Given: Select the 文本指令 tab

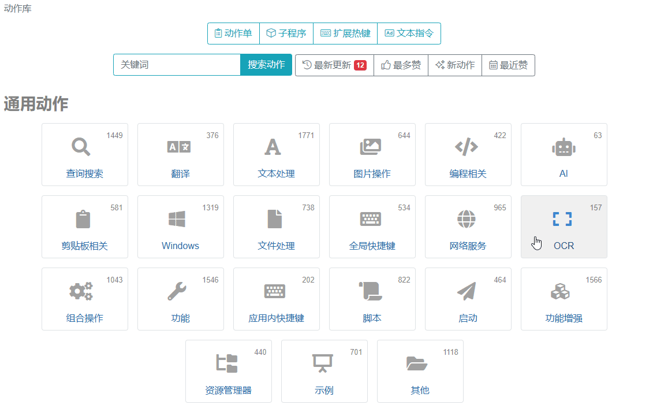Looking at the screenshot, I should point(409,34).
